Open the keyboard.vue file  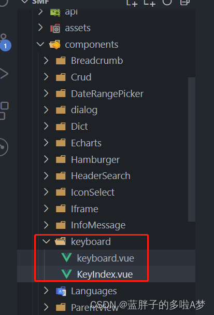point(106,258)
